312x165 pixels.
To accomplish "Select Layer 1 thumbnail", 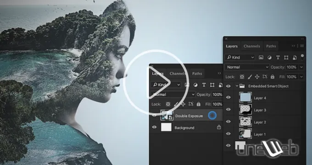I will pyautogui.click(x=245, y=134).
